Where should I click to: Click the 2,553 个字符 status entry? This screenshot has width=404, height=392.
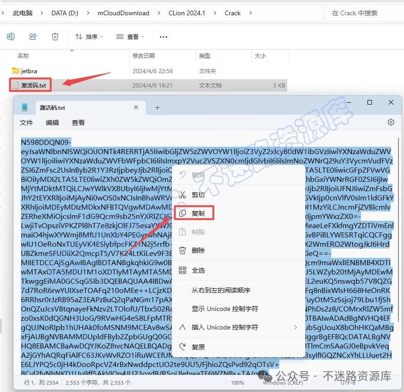[98, 383]
